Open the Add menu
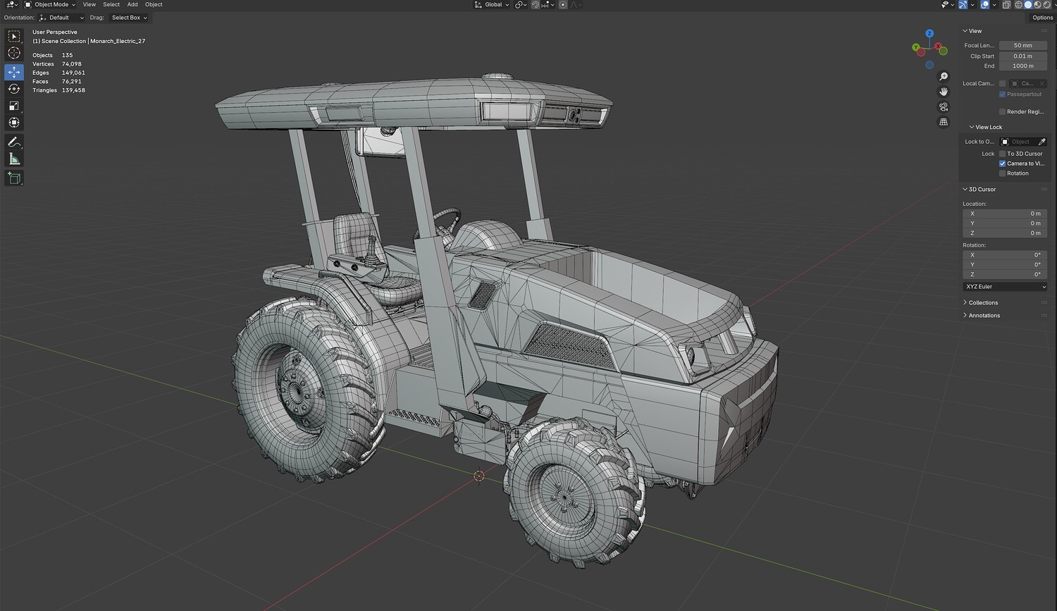The width and height of the screenshot is (1057, 611). tap(132, 5)
